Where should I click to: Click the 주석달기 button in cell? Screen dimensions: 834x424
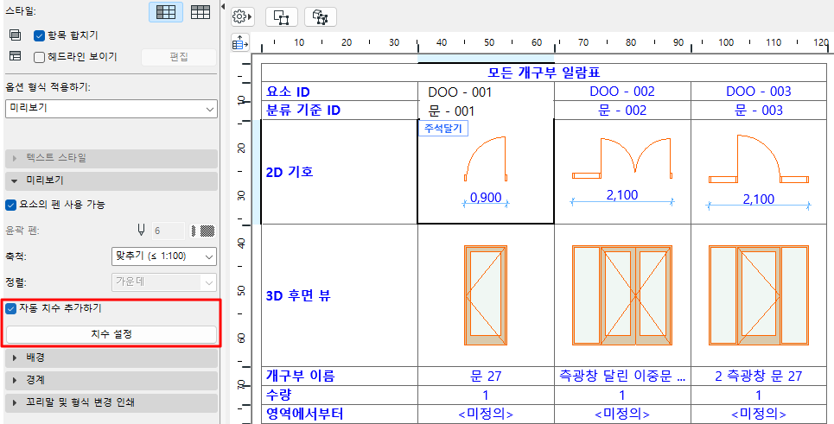coord(443,128)
